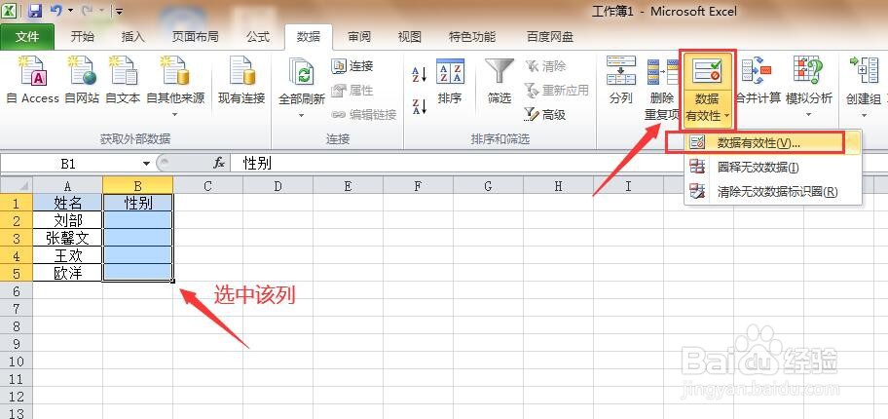This screenshot has width=888, height=419.
Task: Click the select-all corner of the sheet
Action: pos(17,185)
